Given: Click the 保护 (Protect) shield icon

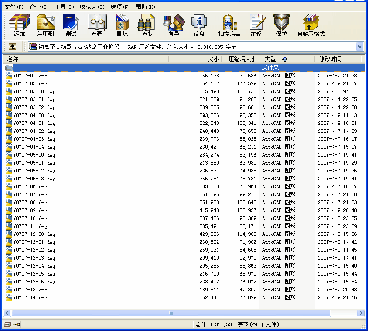Looking at the screenshot, I should tap(281, 25).
